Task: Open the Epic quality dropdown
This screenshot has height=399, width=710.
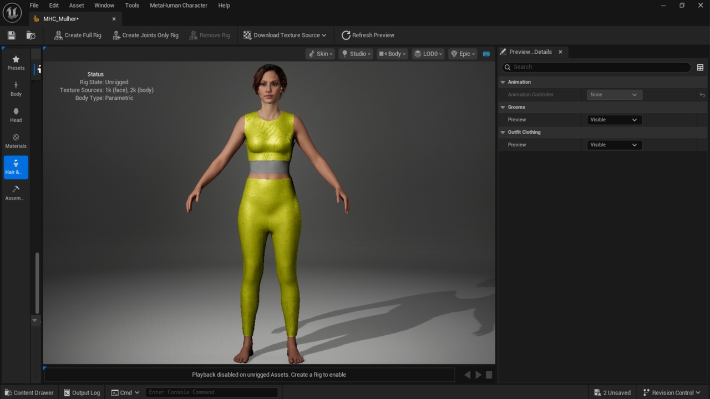Action: pos(463,54)
